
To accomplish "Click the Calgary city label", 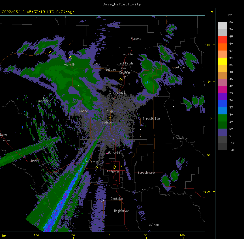I will (x=113, y=171).
